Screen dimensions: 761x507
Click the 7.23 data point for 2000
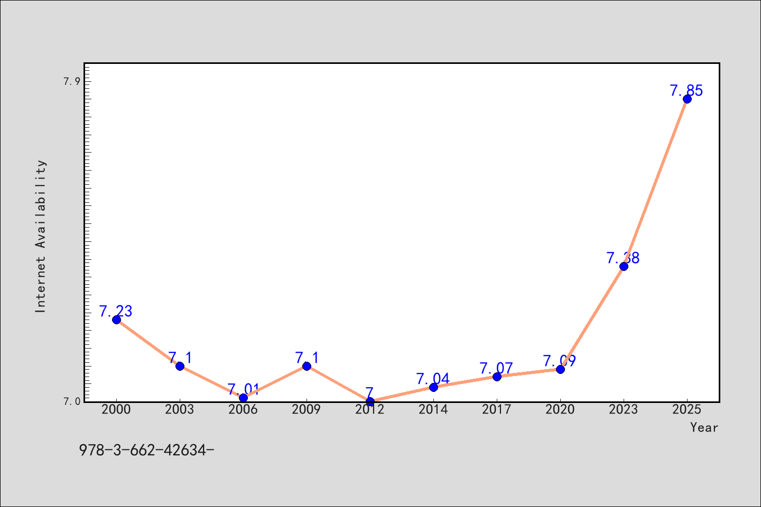point(116,320)
